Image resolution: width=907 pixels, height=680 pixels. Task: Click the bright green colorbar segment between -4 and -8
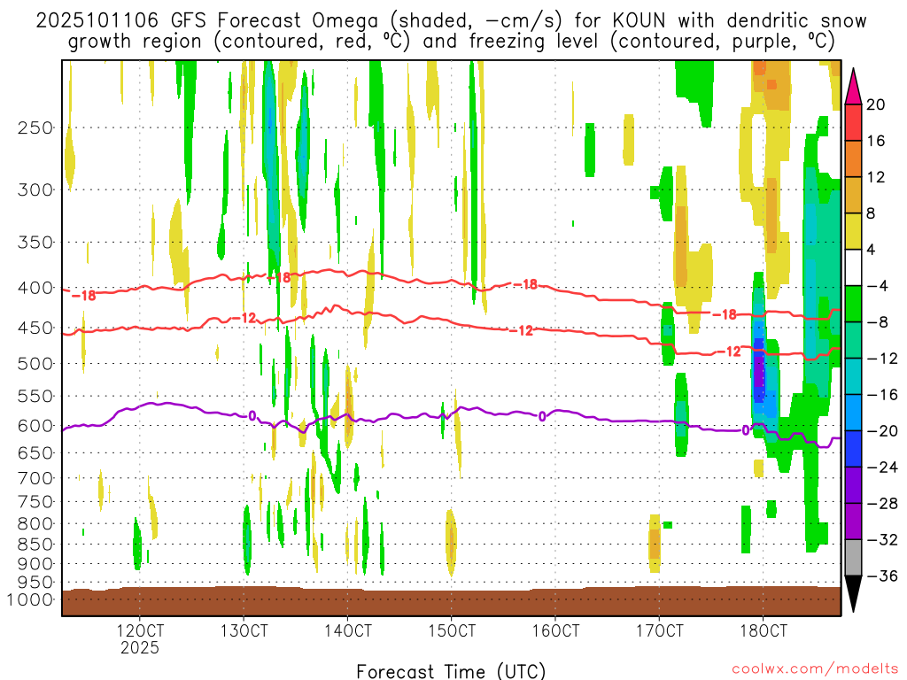coord(854,304)
